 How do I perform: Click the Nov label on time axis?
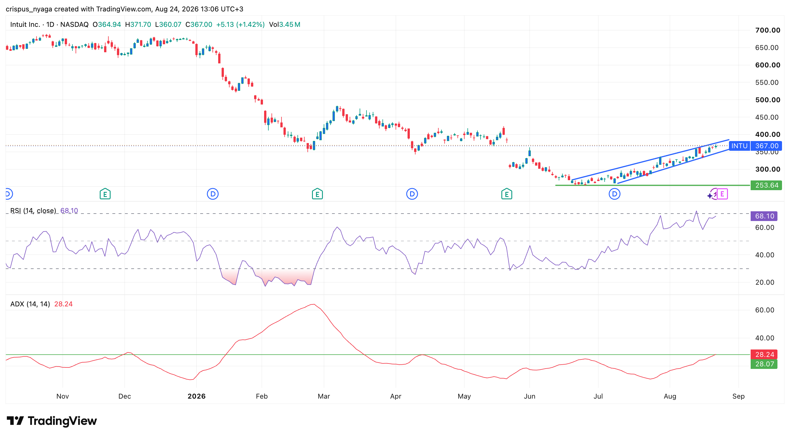tap(62, 396)
